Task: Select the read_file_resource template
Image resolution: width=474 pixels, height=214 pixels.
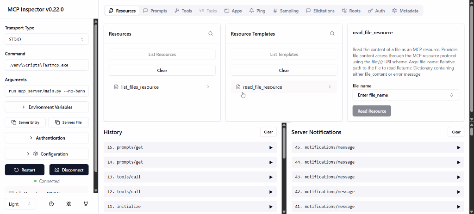Action: click(x=284, y=87)
